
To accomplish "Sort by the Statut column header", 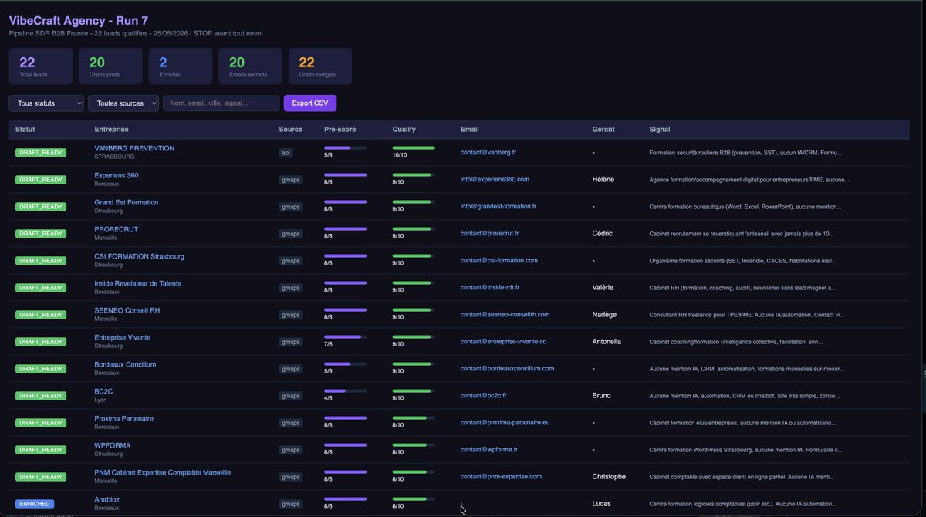I will point(25,130).
